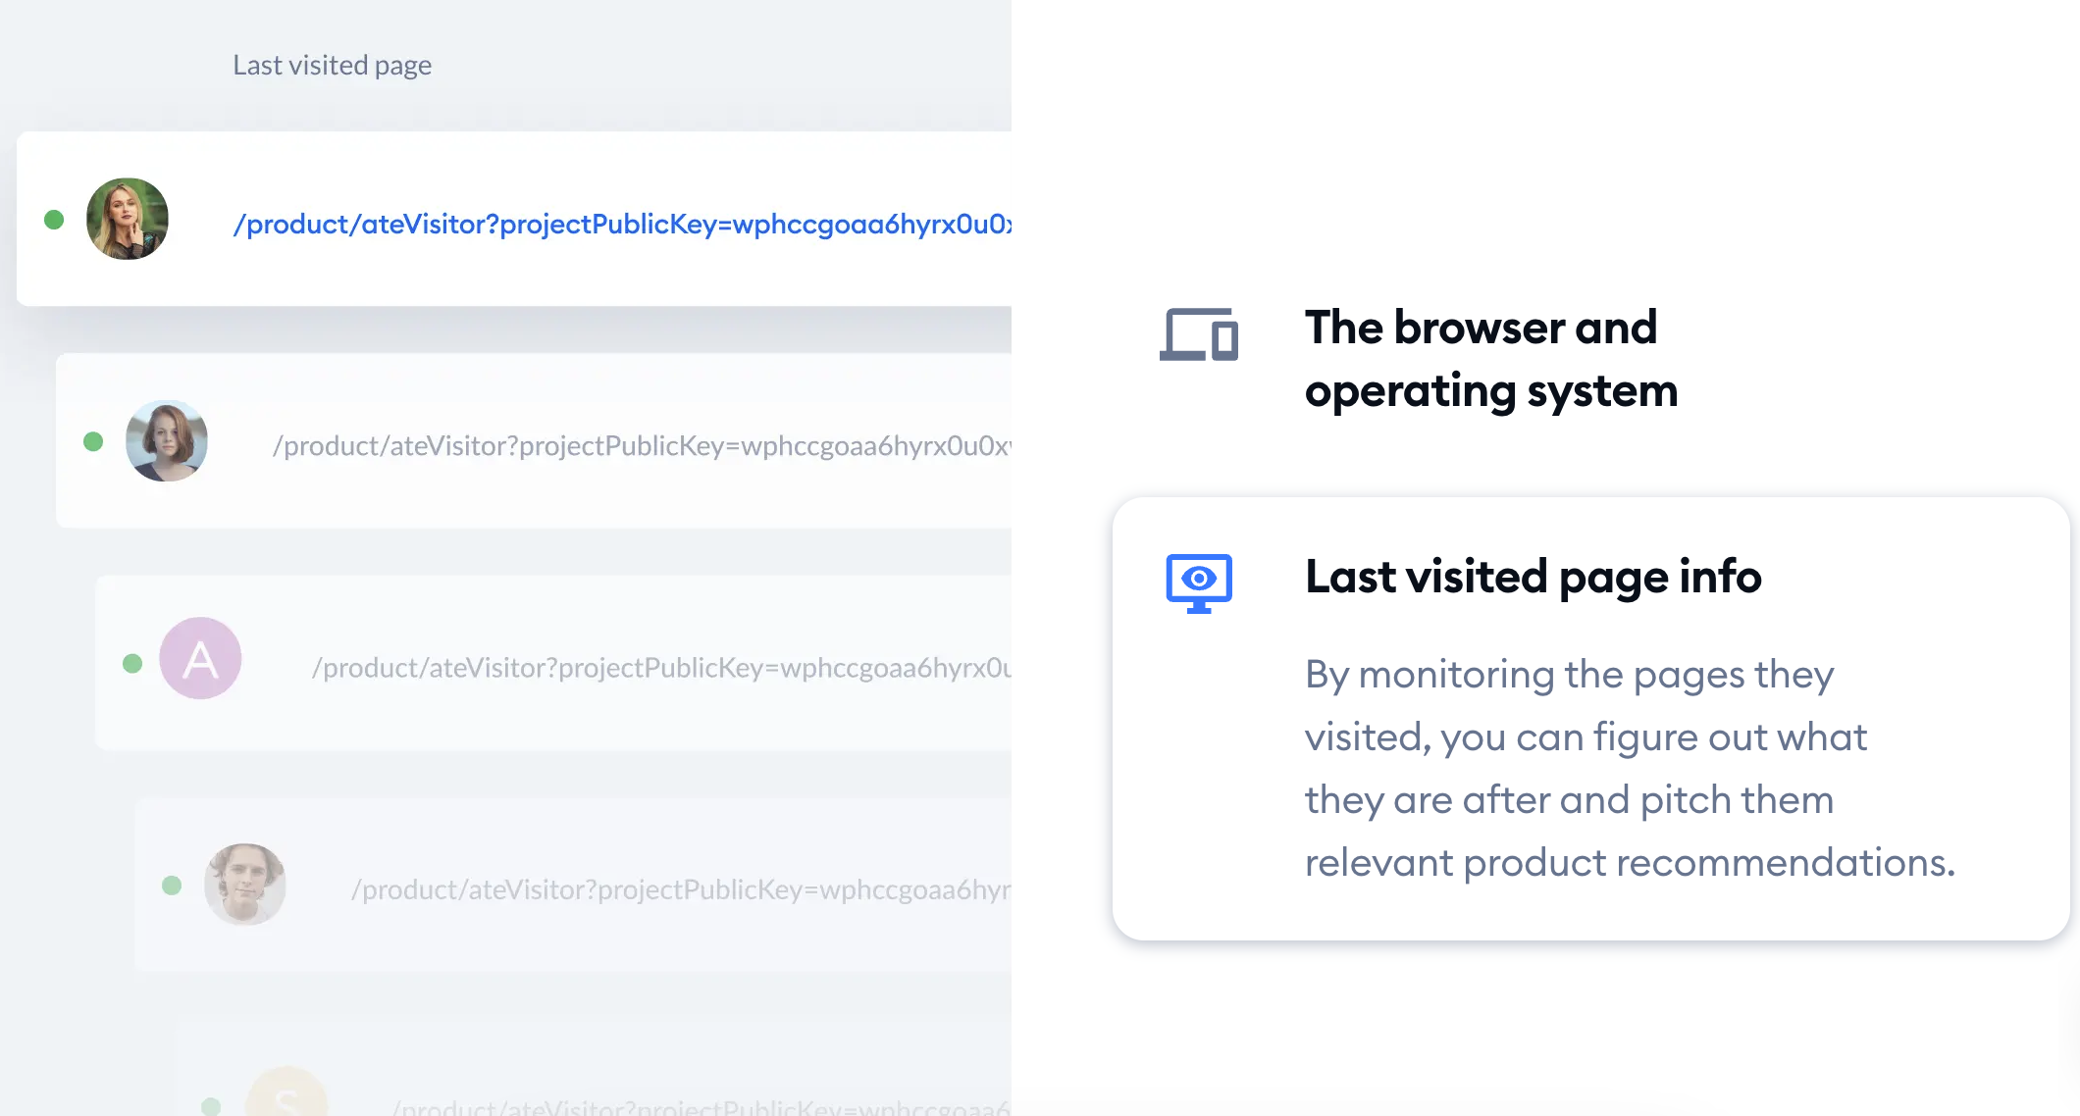Open the fourth row's product URL
The height and width of the screenshot is (1116, 2080).
tap(681, 889)
